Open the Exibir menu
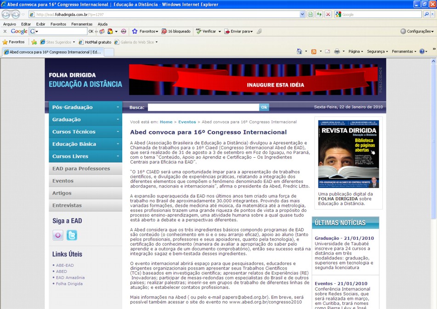Screen dimensions: 437x309 point(40,24)
